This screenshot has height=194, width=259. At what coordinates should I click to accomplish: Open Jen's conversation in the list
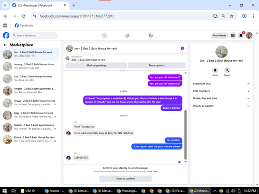tap(31, 54)
